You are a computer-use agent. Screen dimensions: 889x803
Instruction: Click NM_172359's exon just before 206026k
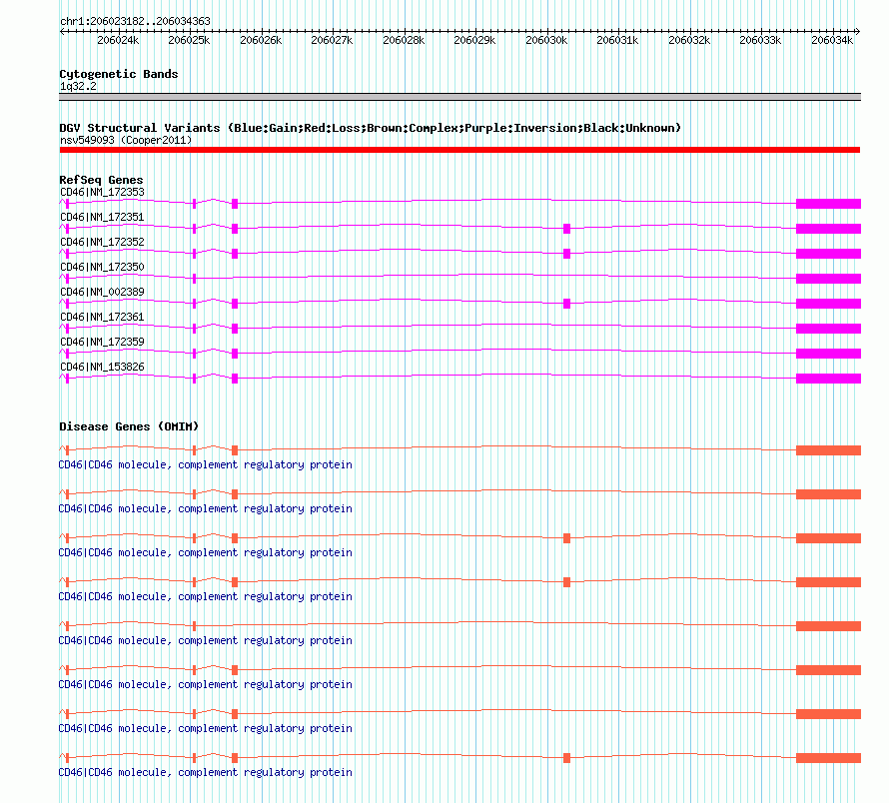tap(235, 354)
